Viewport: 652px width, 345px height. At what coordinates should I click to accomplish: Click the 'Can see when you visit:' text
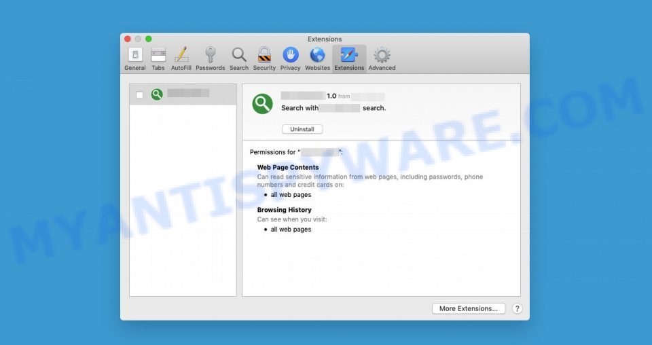pyautogui.click(x=292, y=219)
